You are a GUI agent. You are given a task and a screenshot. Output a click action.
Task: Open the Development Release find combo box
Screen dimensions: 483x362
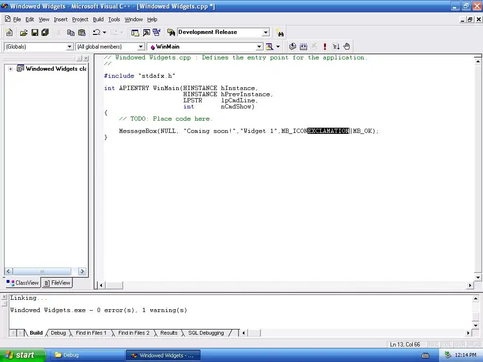[224, 33]
